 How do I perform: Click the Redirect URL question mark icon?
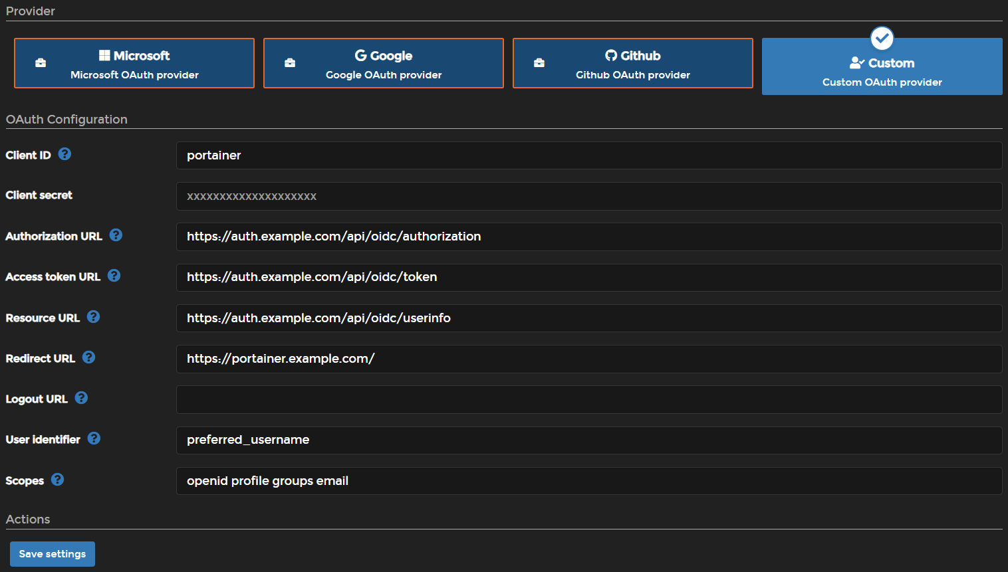pos(88,357)
